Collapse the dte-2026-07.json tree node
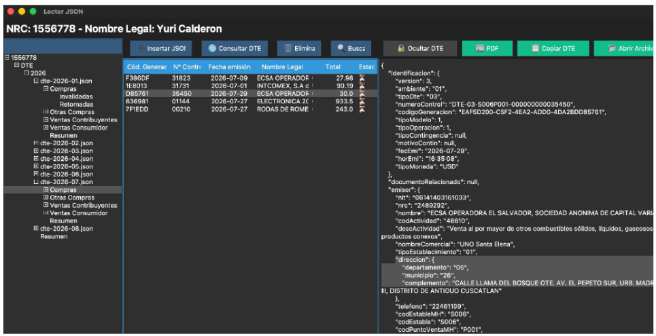This screenshot has width=656, height=336. (x=36, y=182)
